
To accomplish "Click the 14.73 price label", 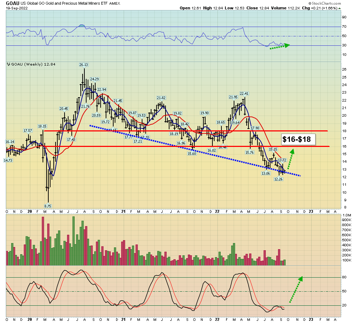I will 8,160.
